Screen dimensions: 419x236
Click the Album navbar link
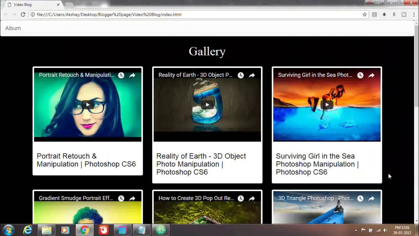tap(13, 28)
